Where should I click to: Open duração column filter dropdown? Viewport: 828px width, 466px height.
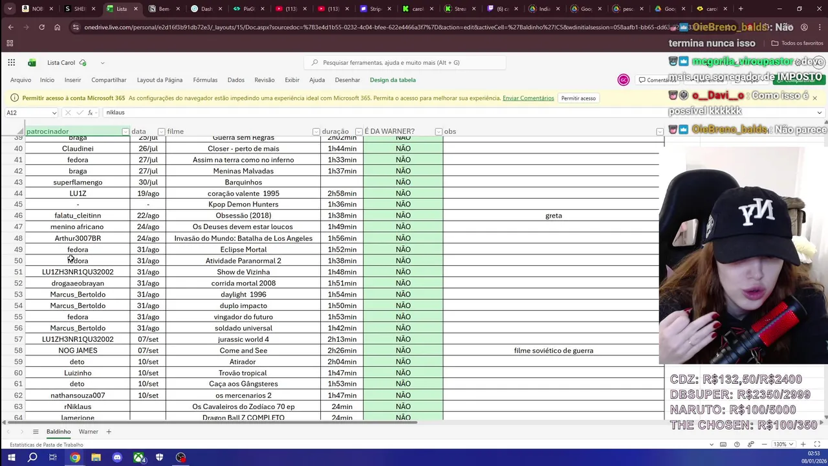click(x=358, y=131)
